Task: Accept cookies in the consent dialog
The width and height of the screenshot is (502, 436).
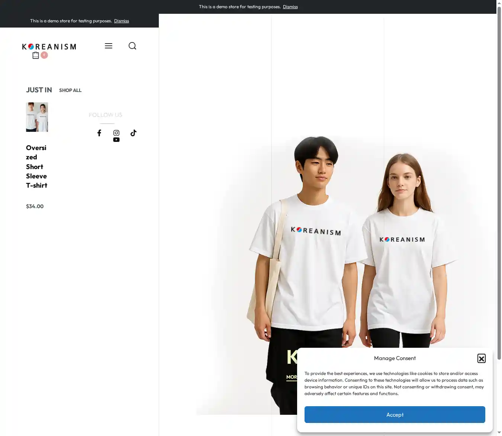Action: coord(395,414)
